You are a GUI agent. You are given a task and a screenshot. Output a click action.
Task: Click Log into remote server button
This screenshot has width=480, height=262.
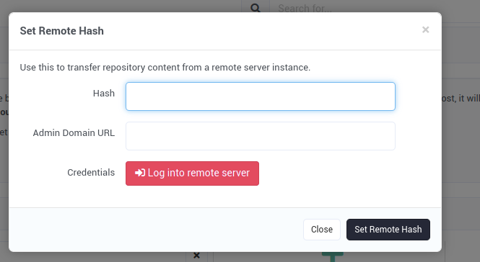[x=192, y=173]
